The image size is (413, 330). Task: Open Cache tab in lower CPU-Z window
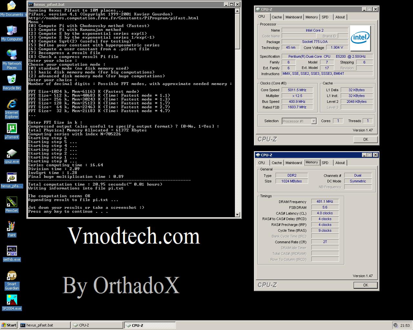click(x=277, y=163)
